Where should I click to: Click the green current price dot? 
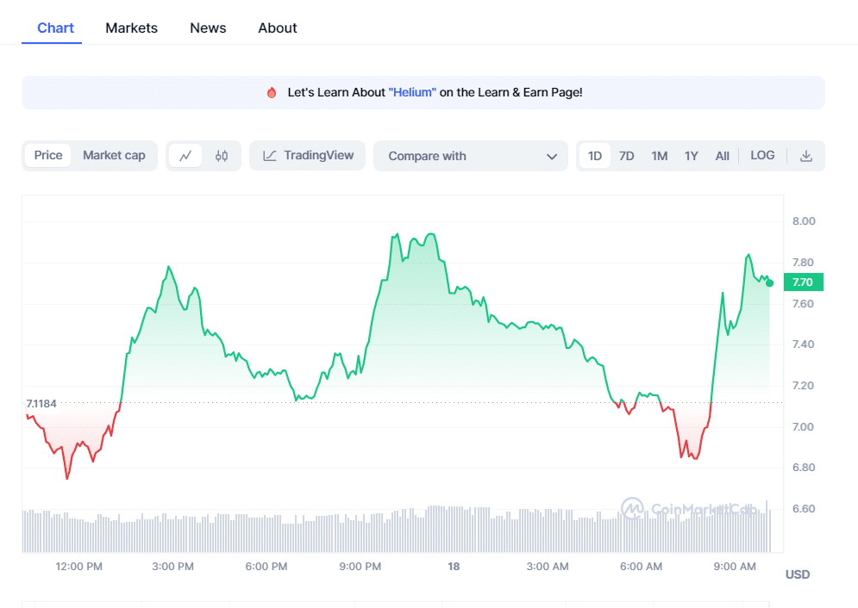[x=769, y=282]
